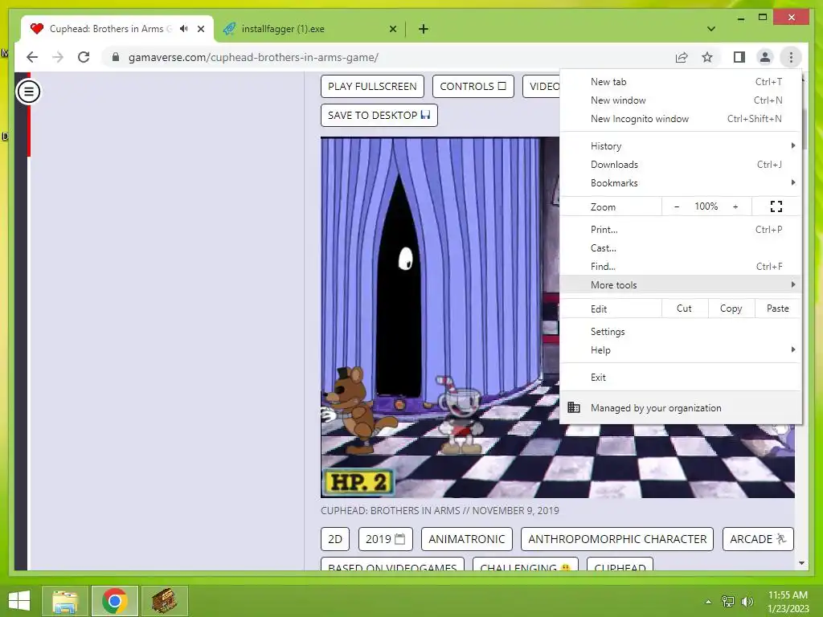Expand the Bookmarks submenu
The width and height of the screenshot is (823, 617).
point(681,182)
